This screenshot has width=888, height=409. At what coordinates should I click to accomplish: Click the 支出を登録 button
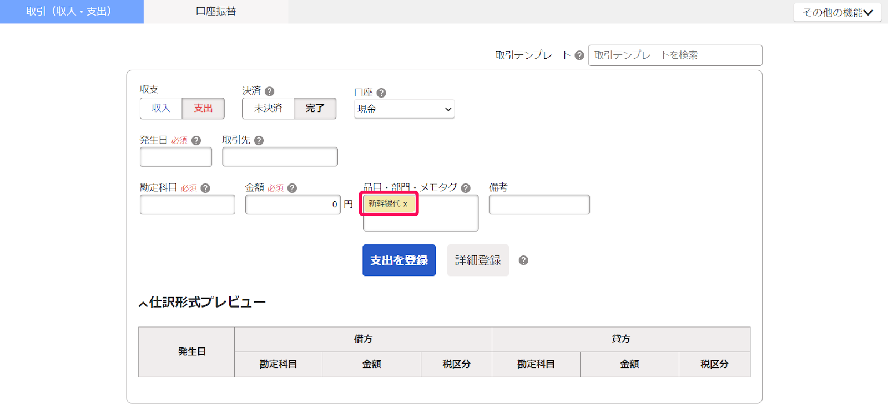tap(399, 260)
